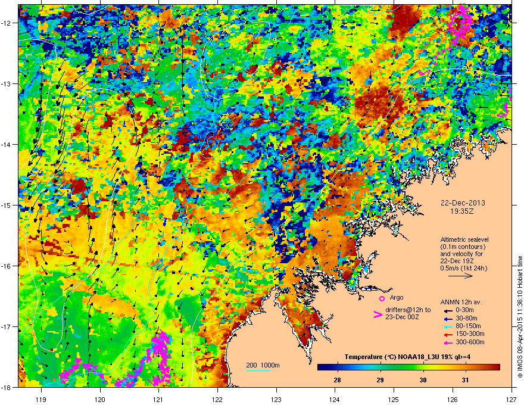Screen dimensions: 524x405
Task: Click the latitude axis label -12
Action: pos(7,23)
